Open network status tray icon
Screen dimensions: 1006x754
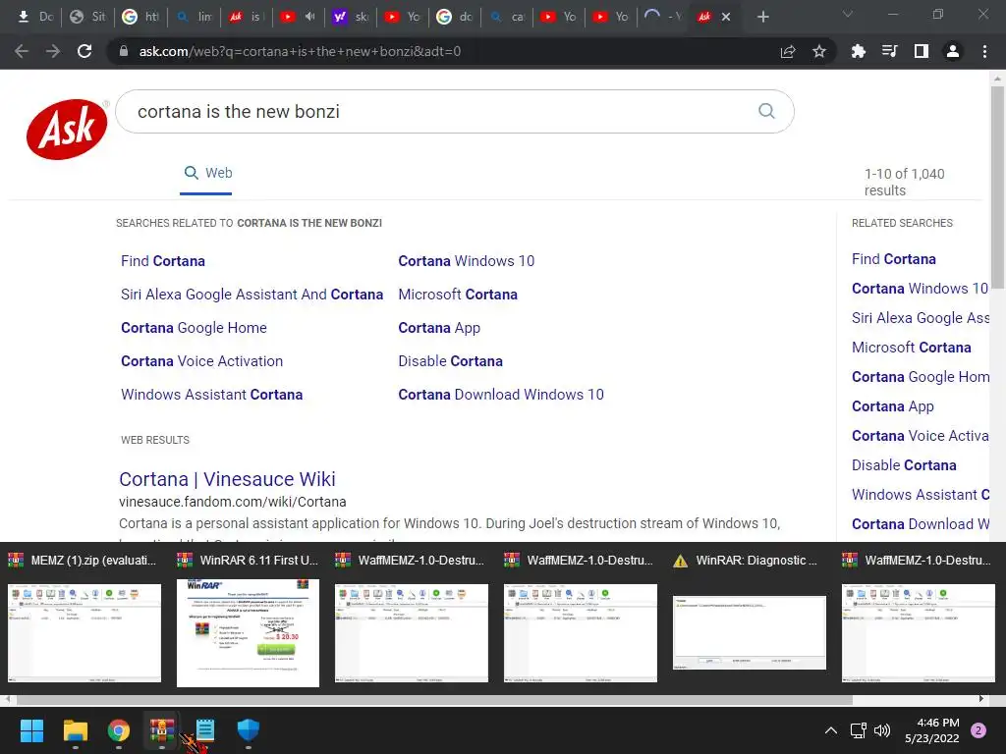tap(858, 730)
